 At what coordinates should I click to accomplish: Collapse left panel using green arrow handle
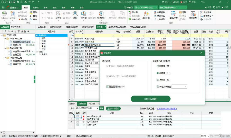pyautogui.click(x=34, y=80)
